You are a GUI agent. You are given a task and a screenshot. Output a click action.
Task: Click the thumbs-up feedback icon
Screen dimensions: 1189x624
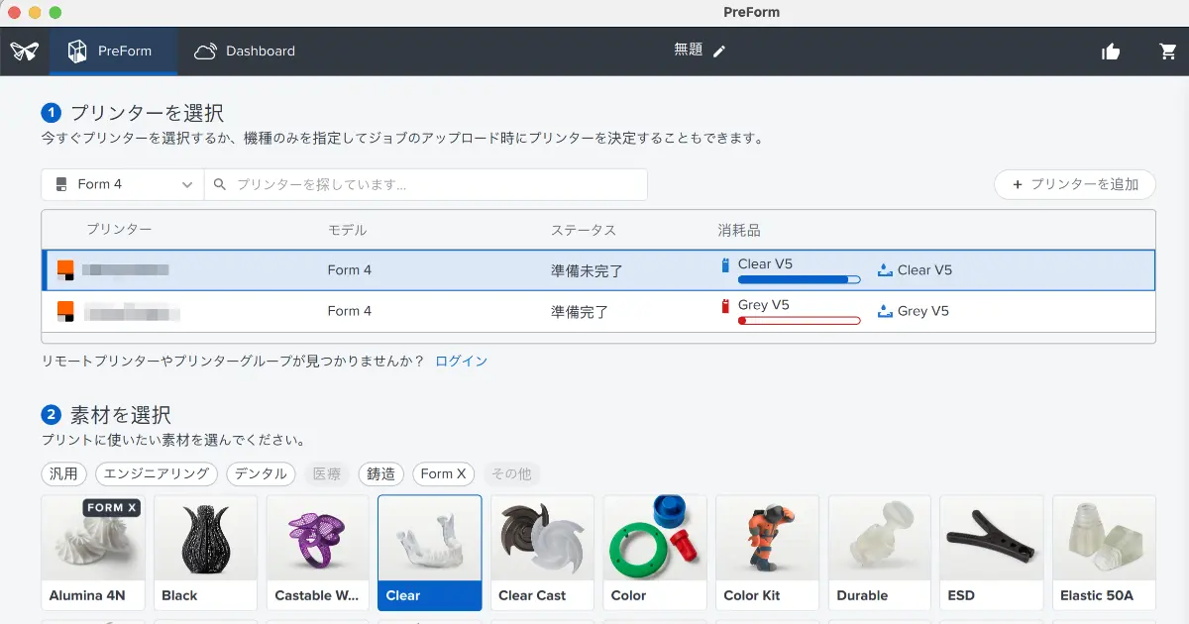tap(1111, 52)
